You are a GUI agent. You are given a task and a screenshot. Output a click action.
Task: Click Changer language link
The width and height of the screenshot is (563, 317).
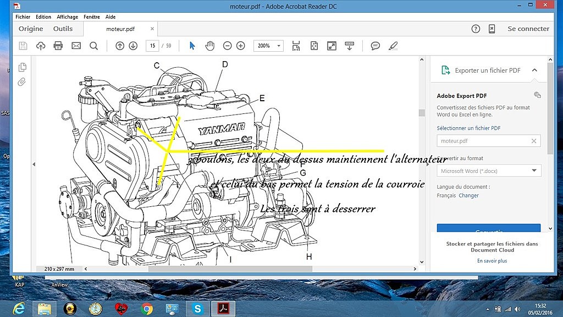[468, 195]
